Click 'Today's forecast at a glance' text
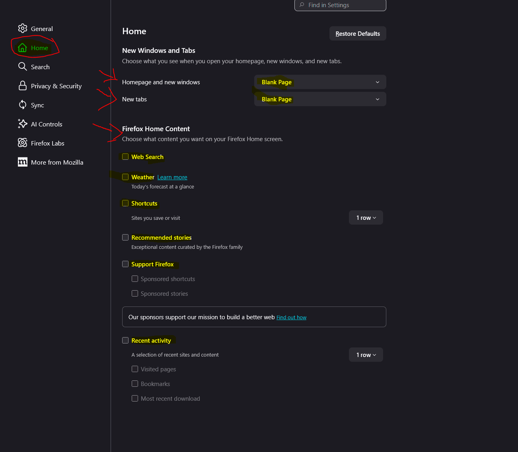 pos(163,186)
